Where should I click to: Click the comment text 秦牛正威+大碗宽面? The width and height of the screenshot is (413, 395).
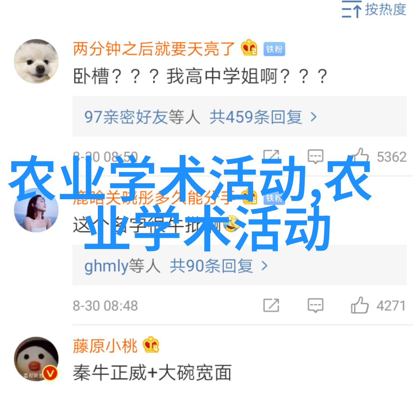152,372
